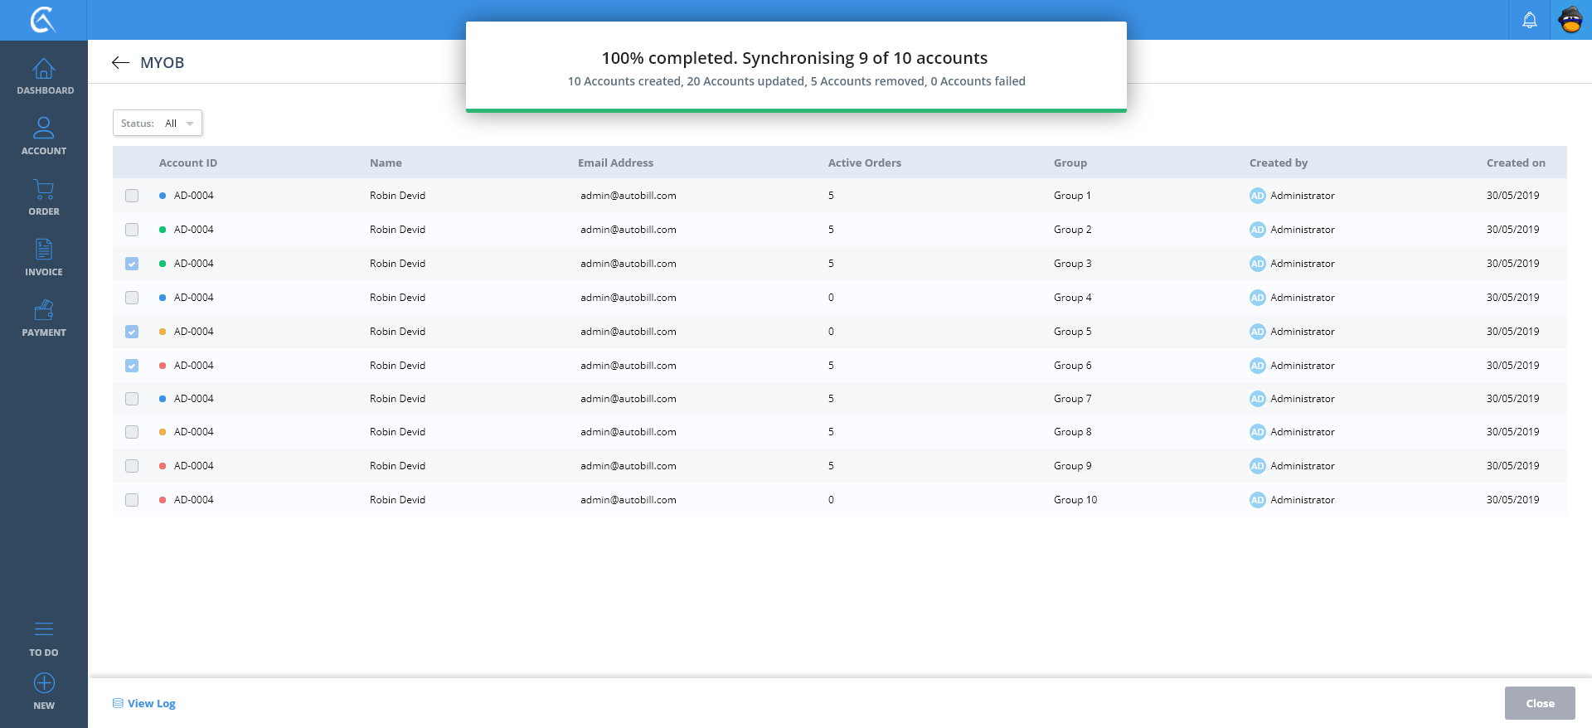Open the Status filter dropdown
This screenshot has width=1592, height=728.
[x=158, y=124]
